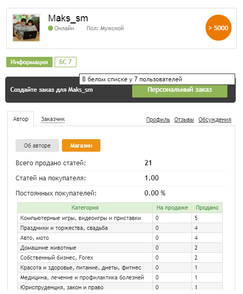
Task: Click sold count 5 for Компьютерные игры
Action: click(196, 218)
